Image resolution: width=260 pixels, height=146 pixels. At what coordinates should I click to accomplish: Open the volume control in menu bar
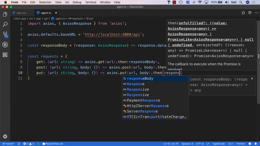pyautogui.click(x=227, y=2)
